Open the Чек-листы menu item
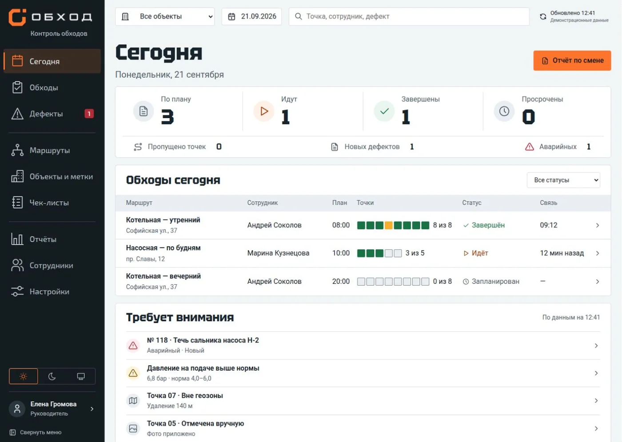The height and width of the screenshot is (442, 622). click(52, 203)
